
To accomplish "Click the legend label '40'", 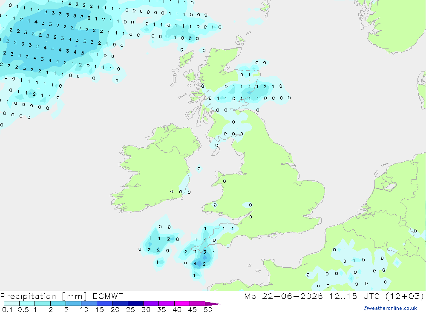I will pyautogui.click(x=177, y=309).
